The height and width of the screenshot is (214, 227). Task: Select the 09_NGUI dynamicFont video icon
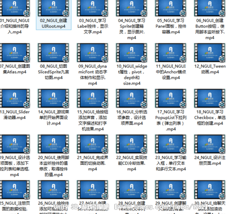click(93, 53)
